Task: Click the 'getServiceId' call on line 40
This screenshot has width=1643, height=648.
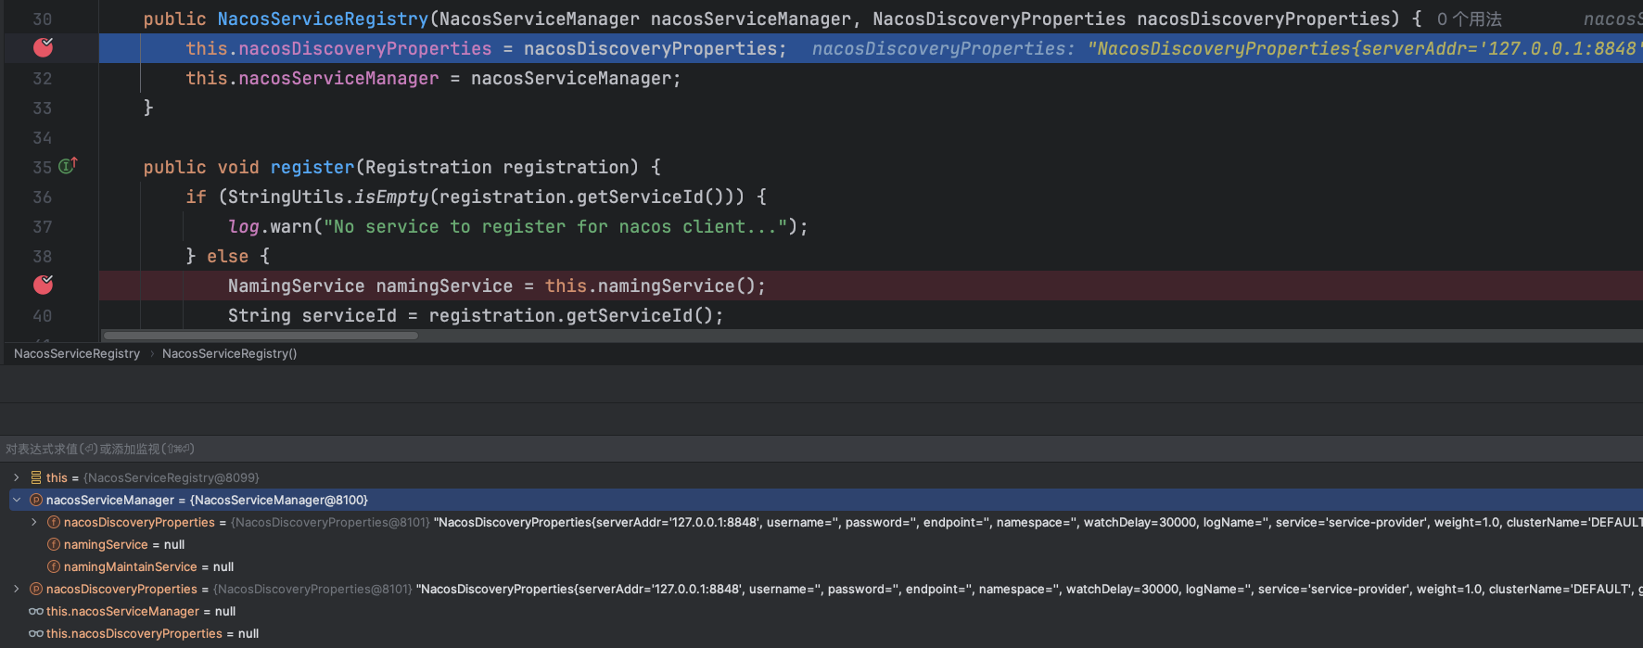Action: click(630, 315)
